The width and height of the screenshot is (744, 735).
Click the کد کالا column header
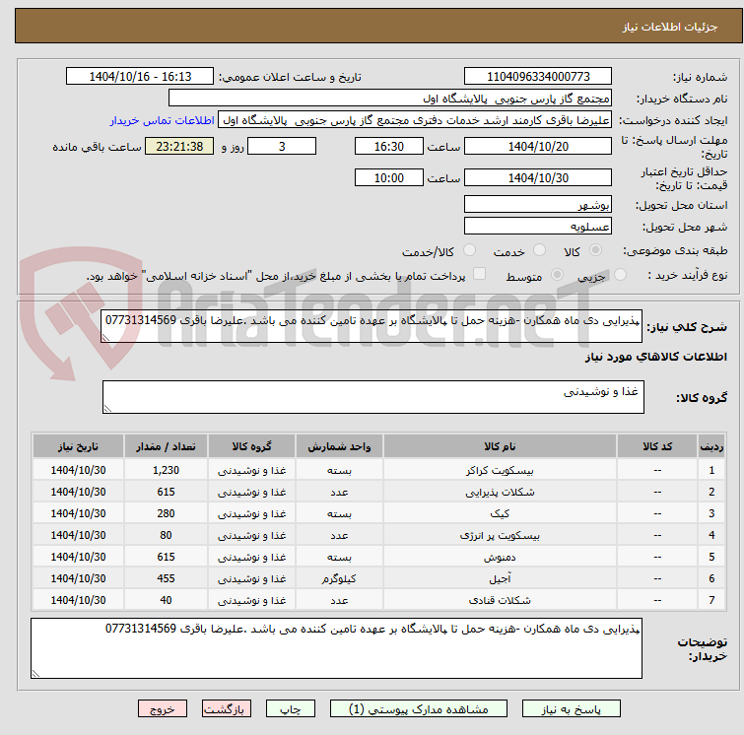point(657,446)
